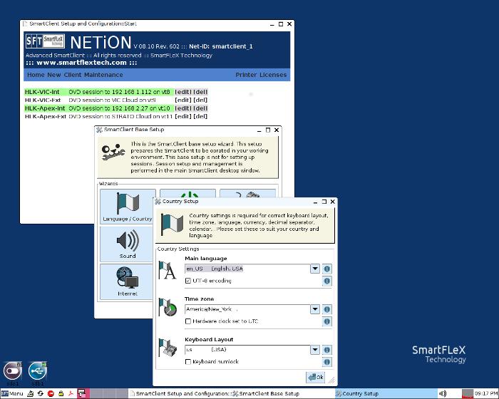Viewport: 499px width, 399px height.
Task: Open the SFT Menu in taskbar
Action: coord(12,393)
